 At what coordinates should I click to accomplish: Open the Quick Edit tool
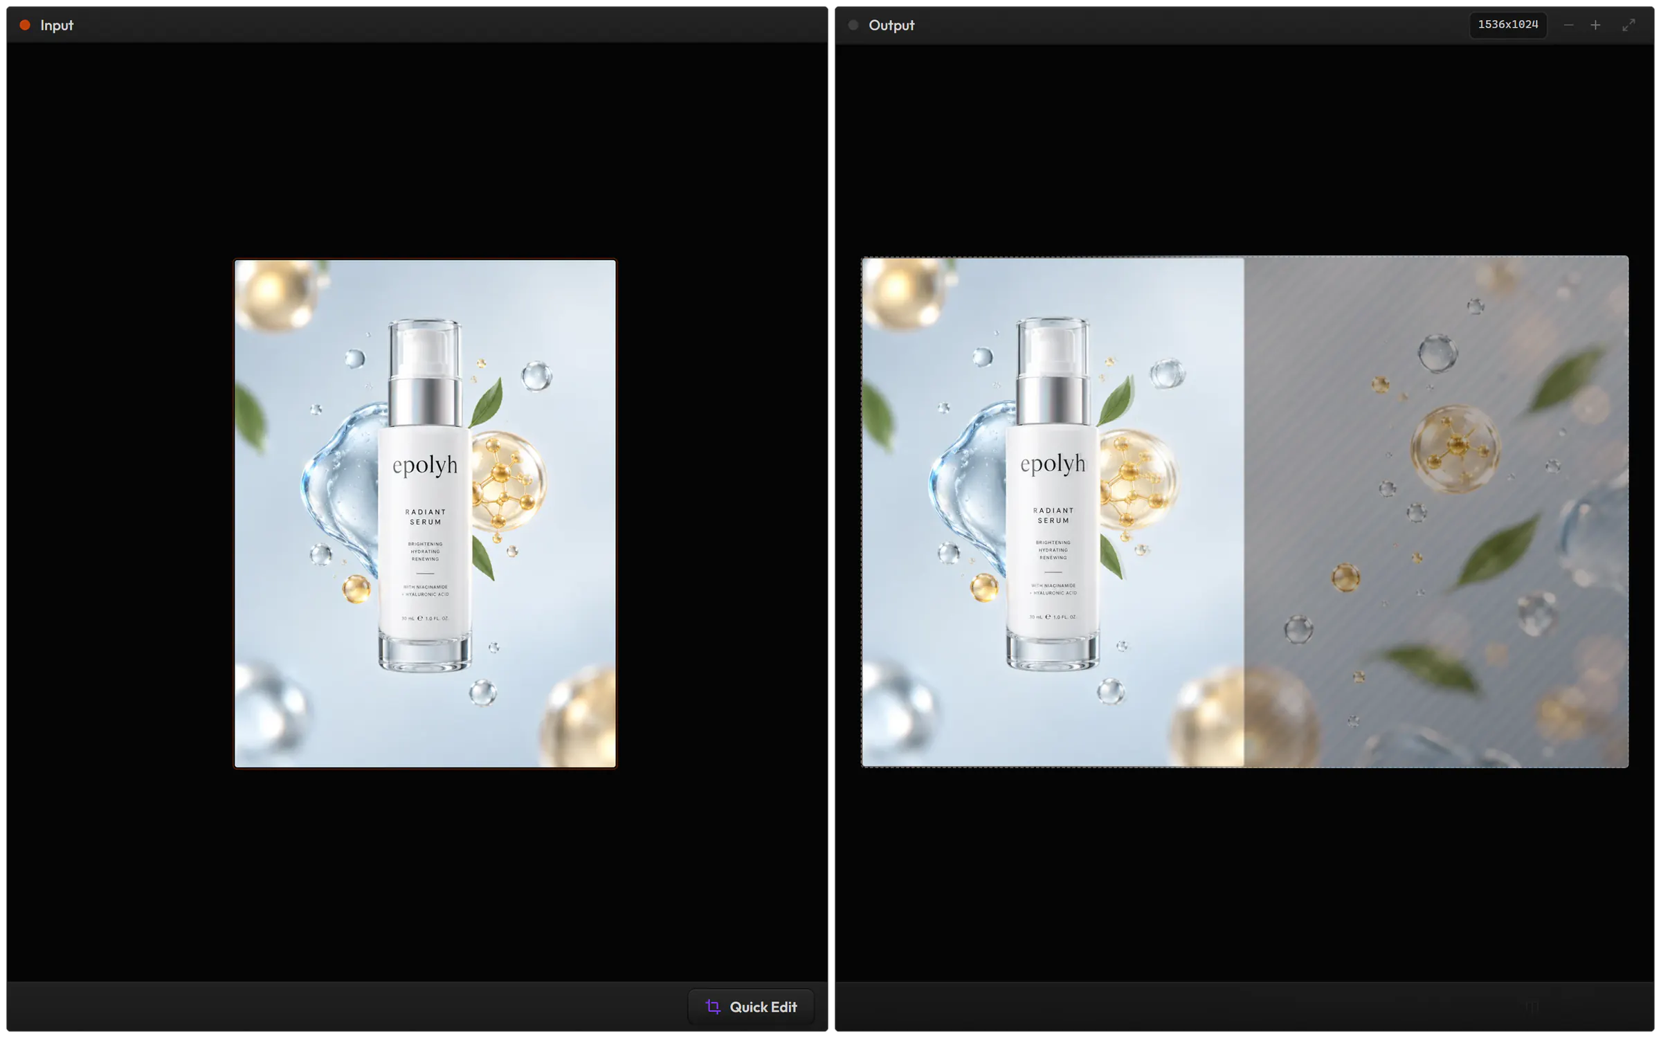pos(751,1007)
